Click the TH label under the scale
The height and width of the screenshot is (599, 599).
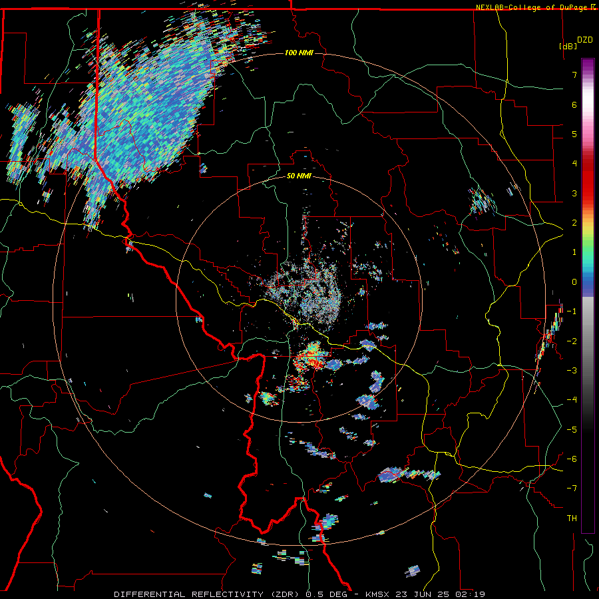(x=572, y=518)
